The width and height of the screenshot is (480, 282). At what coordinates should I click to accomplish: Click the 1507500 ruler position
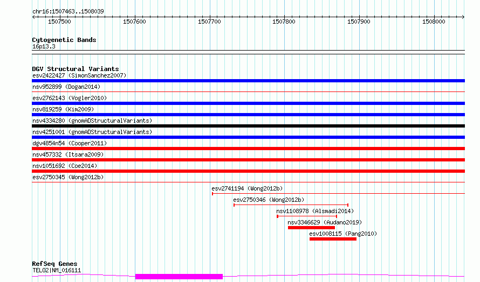[x=59, y=22]
